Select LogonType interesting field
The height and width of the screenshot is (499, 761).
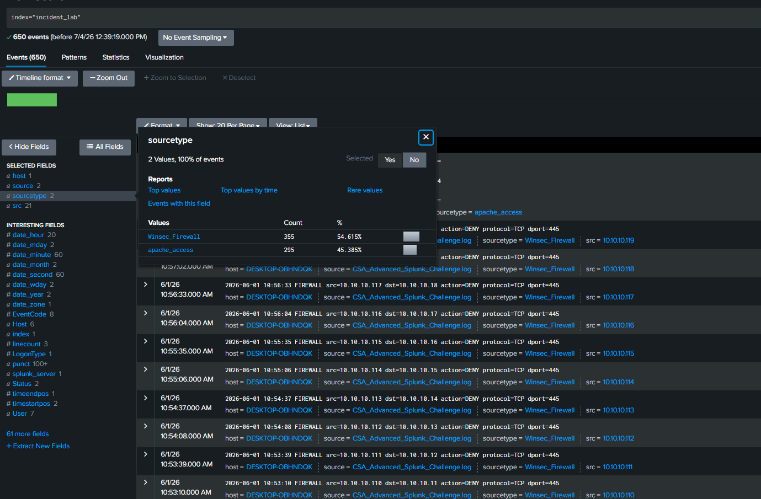point(29,354)
